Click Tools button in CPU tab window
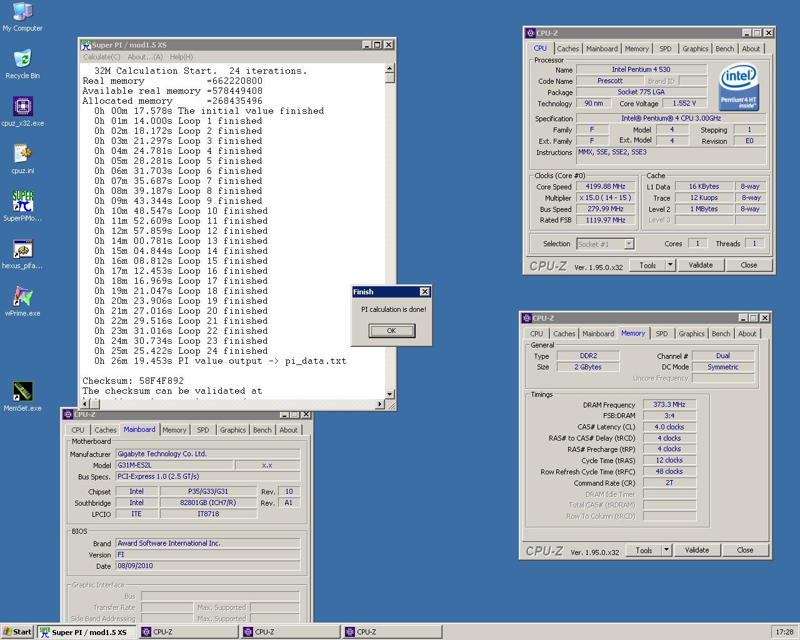This screenshot has width=800, height=640. [x=647, y=265]
